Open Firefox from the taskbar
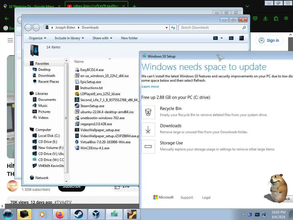This screenshot has height=220, width=293. coord(60,214)
